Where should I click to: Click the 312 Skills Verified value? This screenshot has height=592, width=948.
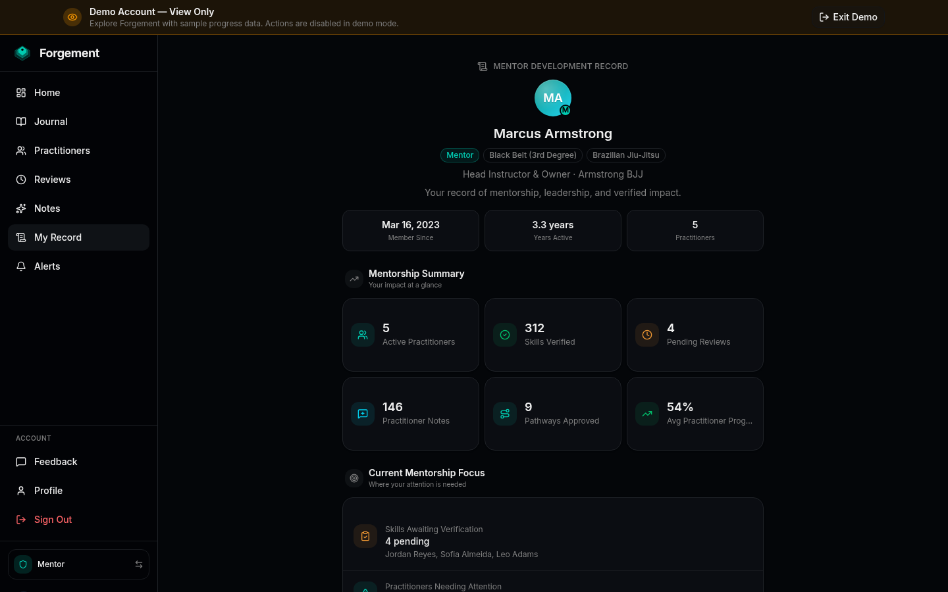[535, 328]
